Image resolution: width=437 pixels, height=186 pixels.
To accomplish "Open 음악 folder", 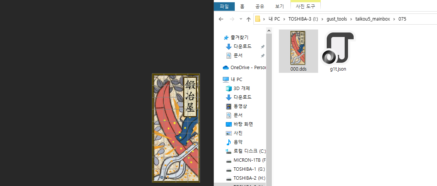I will point(238,142).
